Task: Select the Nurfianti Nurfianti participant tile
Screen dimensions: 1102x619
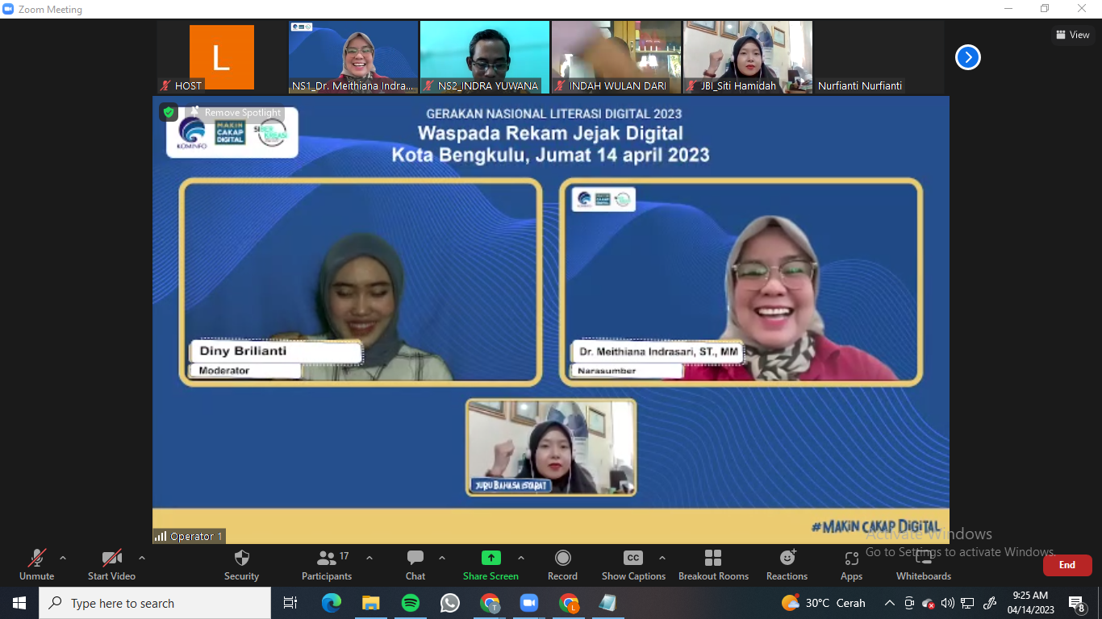Action: coord(879,57)
